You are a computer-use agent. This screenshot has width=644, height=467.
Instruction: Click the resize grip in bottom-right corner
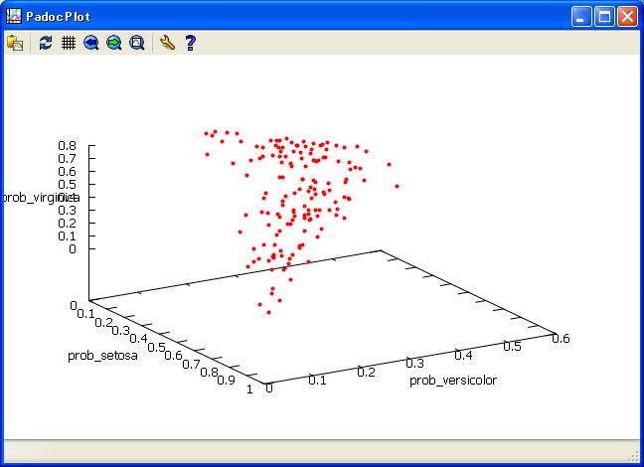click(636, 458)
